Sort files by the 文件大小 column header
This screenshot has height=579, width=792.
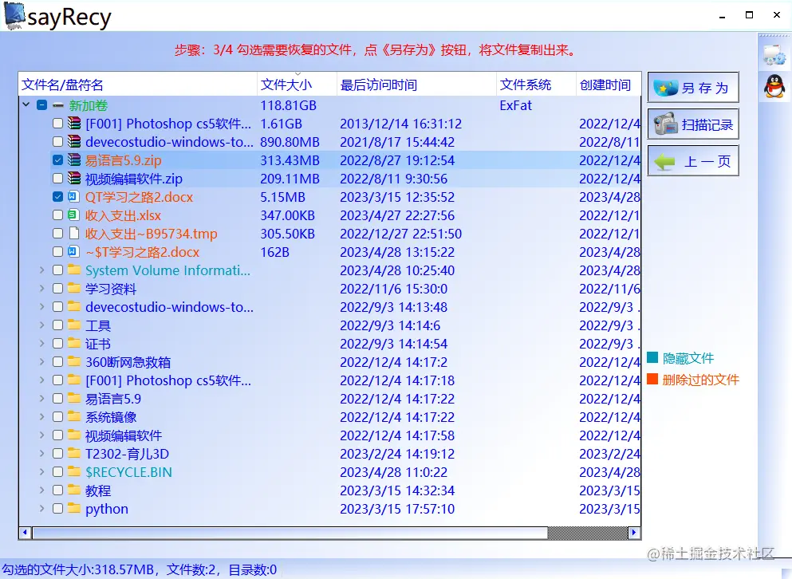click(284, 83)
